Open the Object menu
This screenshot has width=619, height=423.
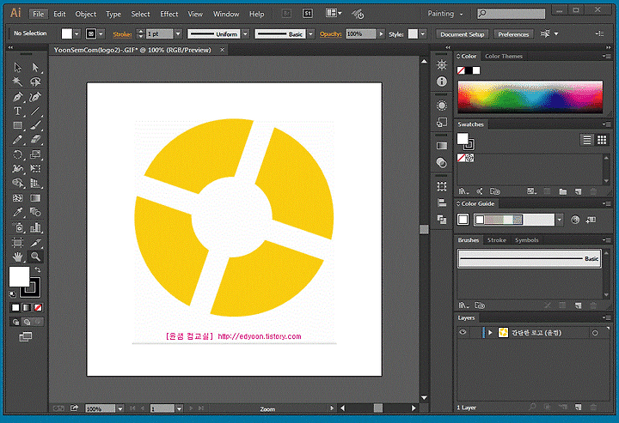click(x=86, y=14)
